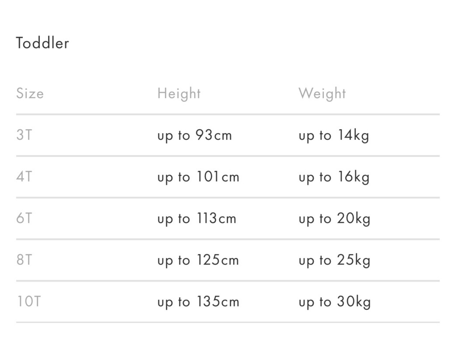Click the divider line below the header row

pyautogui.click(x=228, y=115)
